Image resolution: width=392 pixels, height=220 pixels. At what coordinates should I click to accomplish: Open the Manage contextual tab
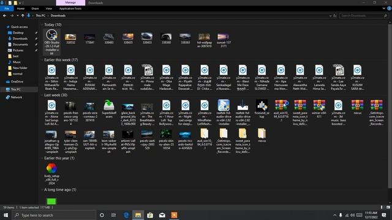point(70,2)
